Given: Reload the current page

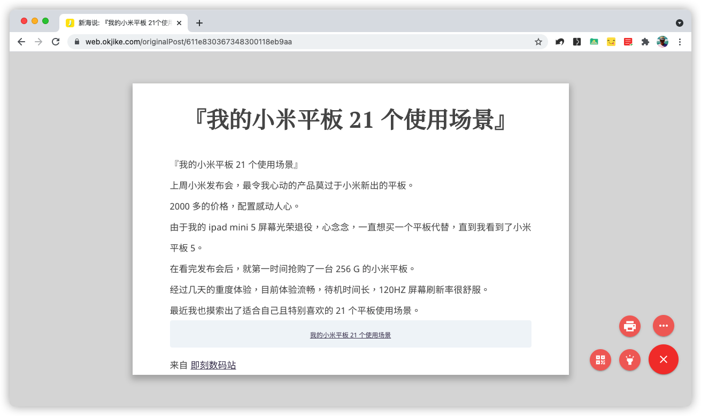Looking at the screenshot, I should point(56,42).
